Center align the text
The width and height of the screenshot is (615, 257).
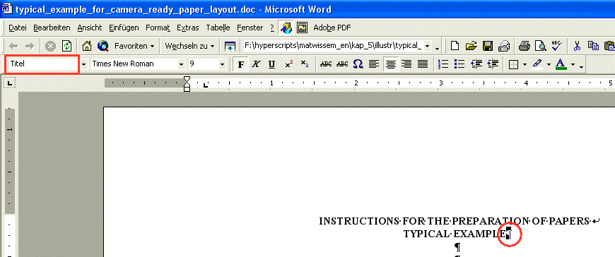[391, 64]
